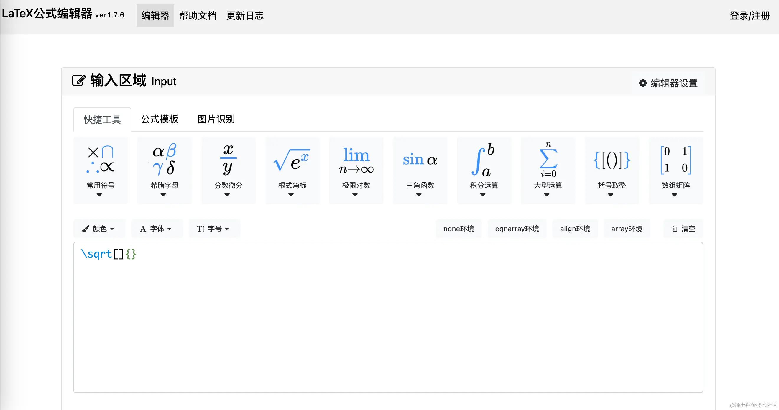Screen dimensions: 779x410
Task: Click the edit pencil icon beside 输入区域
Action: pyautogui.click(x=79, y=81)
